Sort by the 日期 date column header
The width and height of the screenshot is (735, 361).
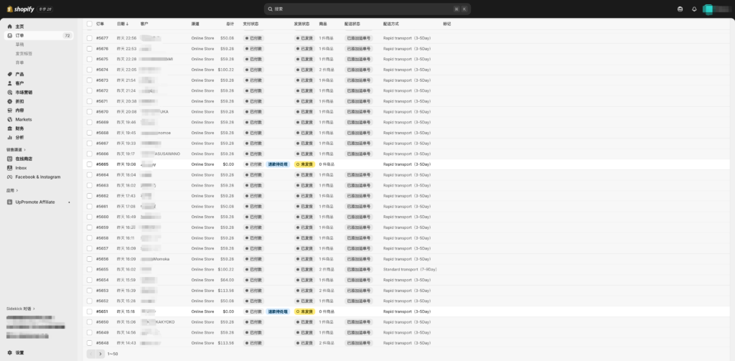[123, 24]
